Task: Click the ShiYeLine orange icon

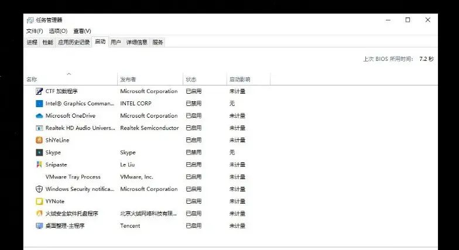Action: pyautogui.click(x=39, y=141)
